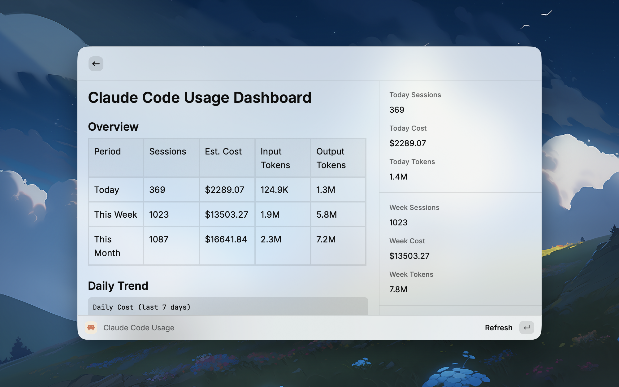
Task: Click the 'Week Sessions' metadata label
Action: point(414,207)
